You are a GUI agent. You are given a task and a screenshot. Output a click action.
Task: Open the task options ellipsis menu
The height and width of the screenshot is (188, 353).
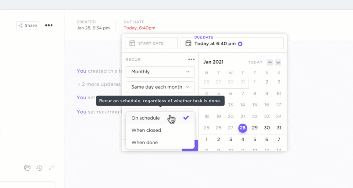pos(49,25)
